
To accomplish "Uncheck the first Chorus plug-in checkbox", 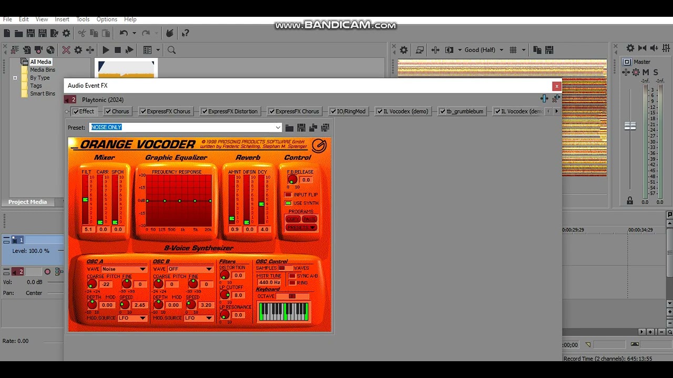I will [x=108, y=111].
